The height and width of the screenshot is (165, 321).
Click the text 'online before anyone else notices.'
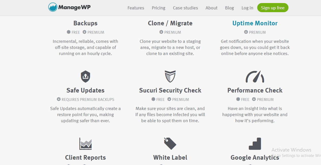pos(255,54)
